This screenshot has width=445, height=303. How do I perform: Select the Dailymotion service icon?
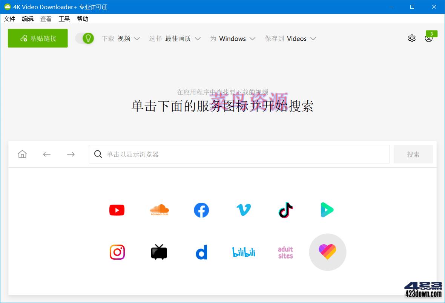pos(201,252)
